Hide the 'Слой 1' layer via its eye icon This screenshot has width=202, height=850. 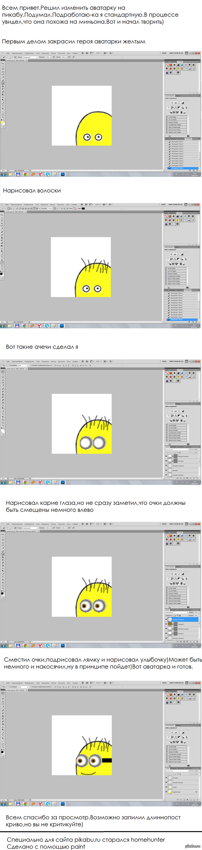(x=166, y=787)
